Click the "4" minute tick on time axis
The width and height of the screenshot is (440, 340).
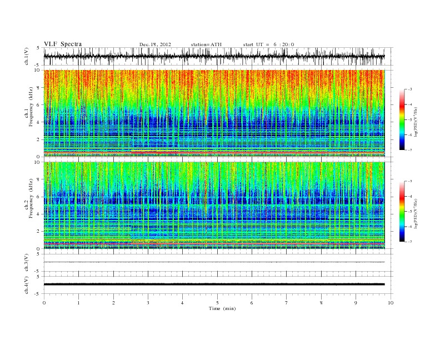tap(182, 303)
